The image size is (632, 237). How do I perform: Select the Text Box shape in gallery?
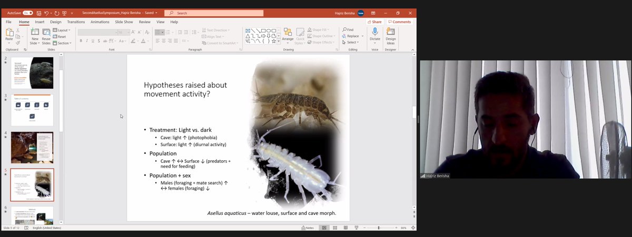click(248, 30)
